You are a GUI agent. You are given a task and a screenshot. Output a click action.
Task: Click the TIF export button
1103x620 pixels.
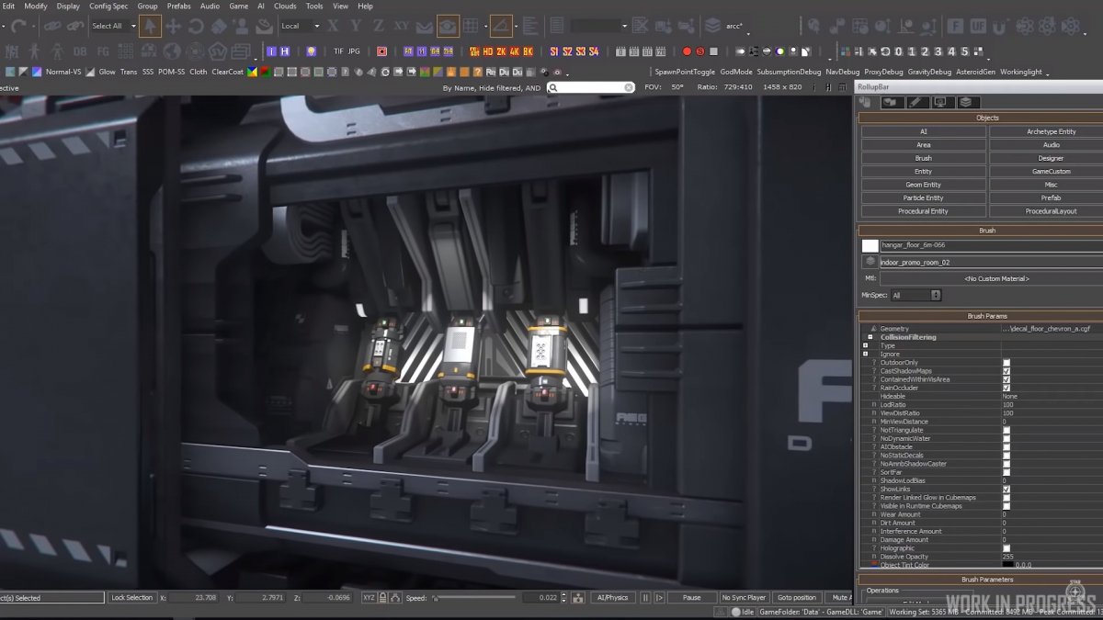338,51
